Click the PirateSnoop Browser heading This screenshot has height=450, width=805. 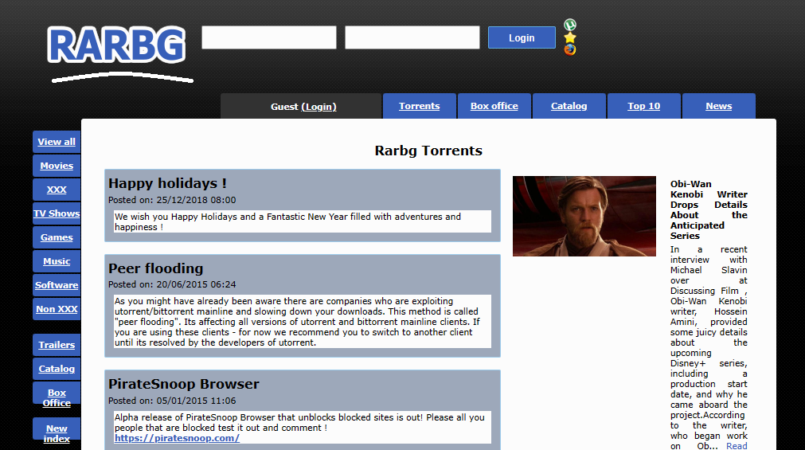[x=184, y=384]
